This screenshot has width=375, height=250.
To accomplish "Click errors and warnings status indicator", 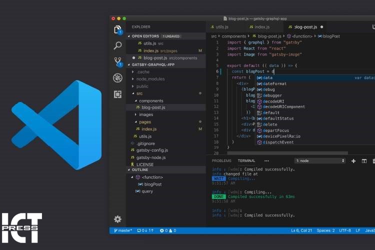I will click(168, 230).
